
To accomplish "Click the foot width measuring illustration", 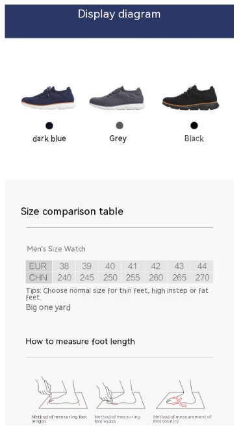I will tap(120, 394).
